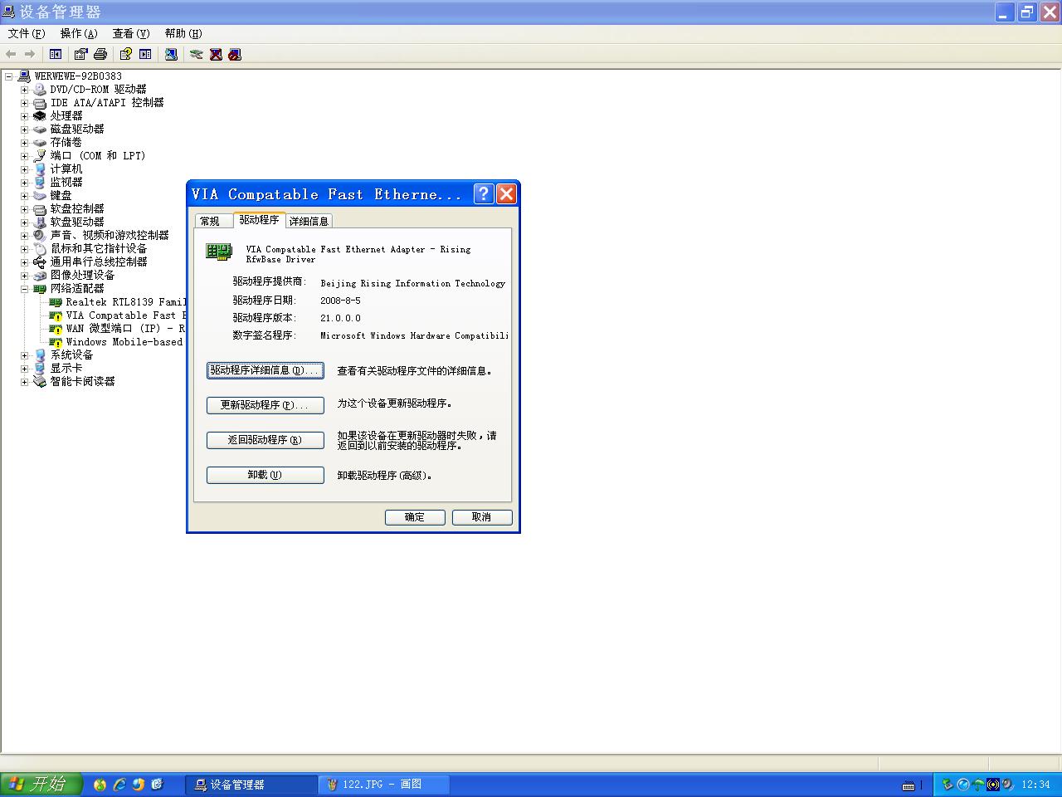Image resolution: width=1062 pixels, height=797 pixels.
Task: Expand the 计算机 node
Action: (24, 169)
